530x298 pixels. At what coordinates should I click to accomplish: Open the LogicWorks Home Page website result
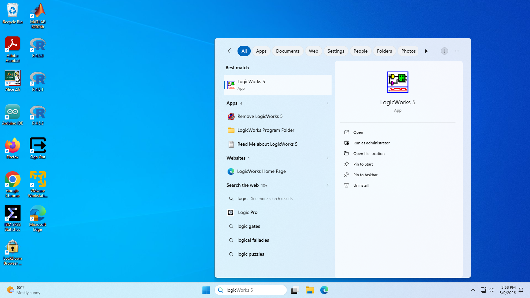coord(278,171)
